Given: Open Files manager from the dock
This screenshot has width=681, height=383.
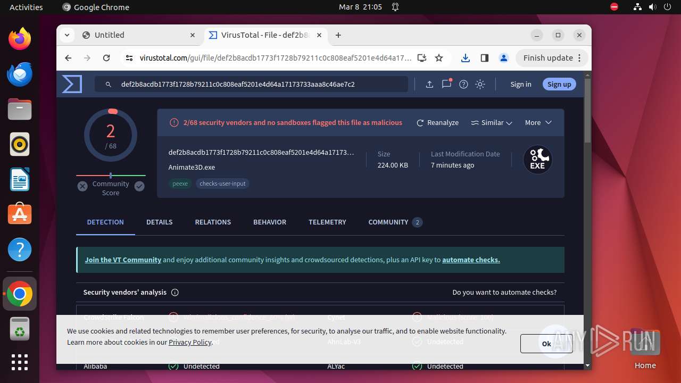Looking at the screenshot, I should tap(20, 109).
